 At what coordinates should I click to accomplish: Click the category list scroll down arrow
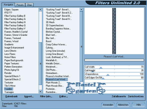pyautogui.click(x=40, y=92)
